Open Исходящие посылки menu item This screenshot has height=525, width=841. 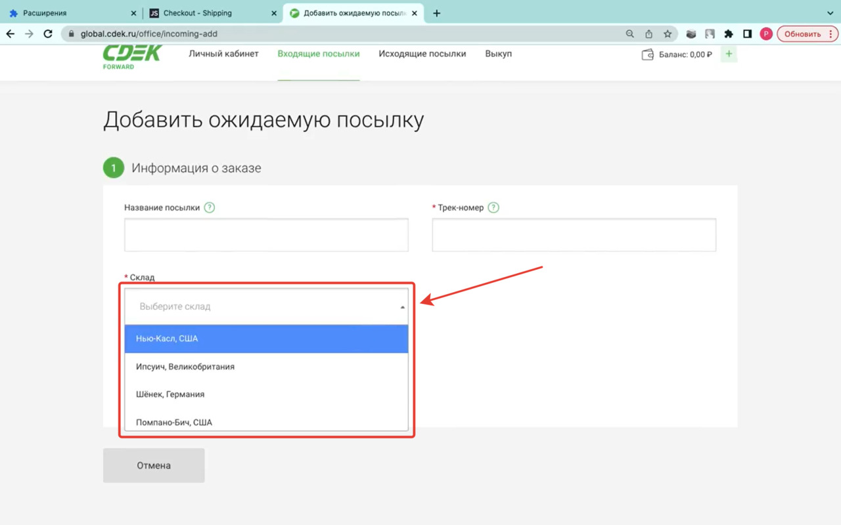coord(422,54)
